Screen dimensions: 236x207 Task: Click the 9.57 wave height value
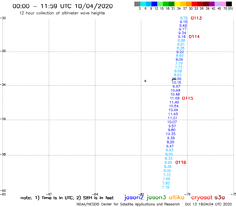[x=172, y=126]
